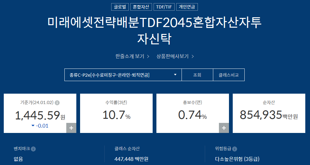
Task: Click the fund title 미래에셋전략배분TDF2045혼합자산자투자신탁
Action: pos(154,30)
